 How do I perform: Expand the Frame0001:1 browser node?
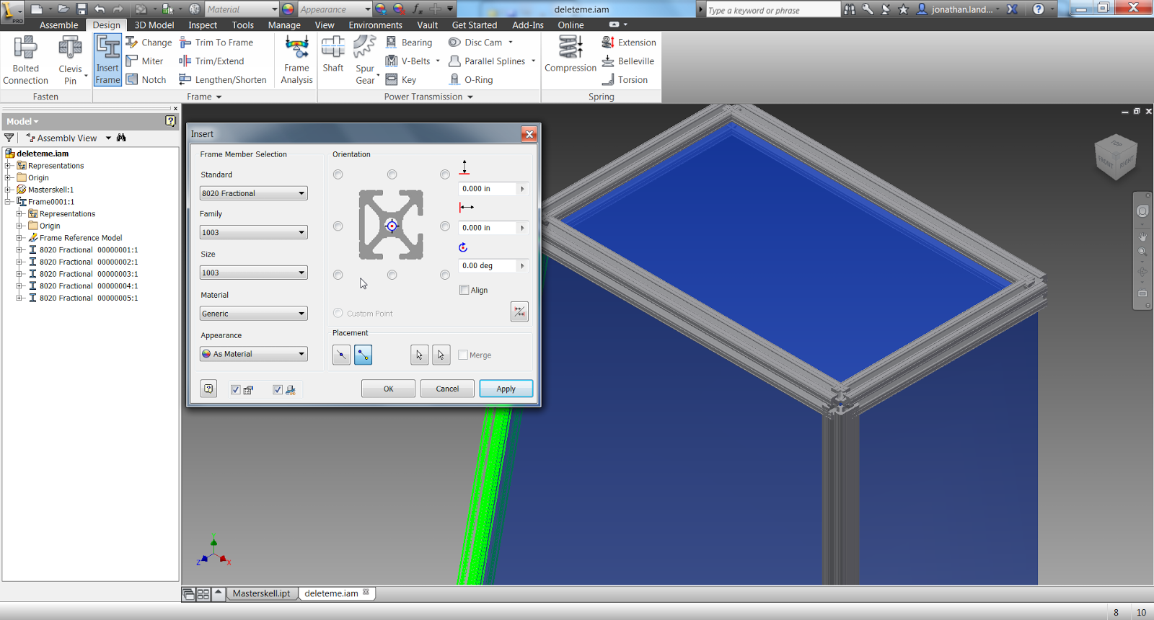tap(8, 202)
